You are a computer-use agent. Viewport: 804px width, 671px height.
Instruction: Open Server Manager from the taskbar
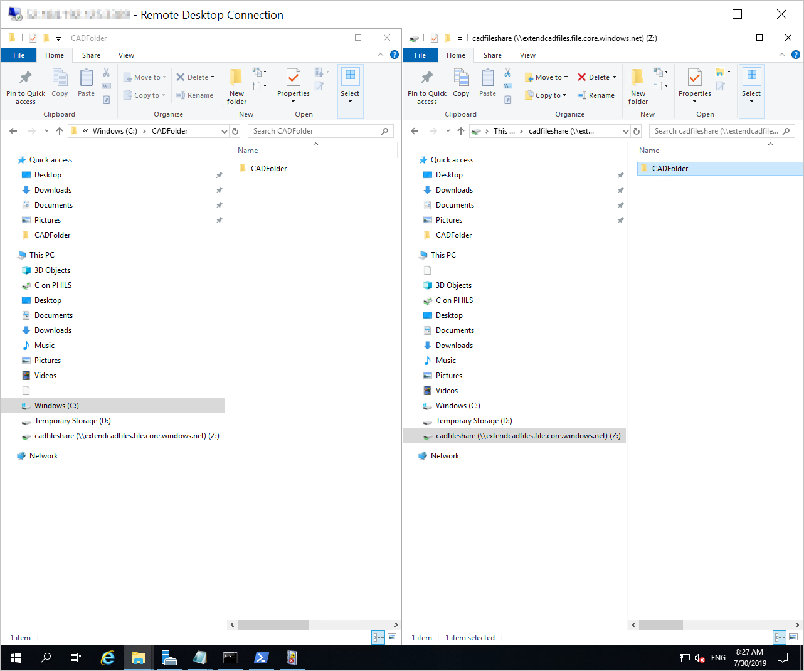coord(169,658)
